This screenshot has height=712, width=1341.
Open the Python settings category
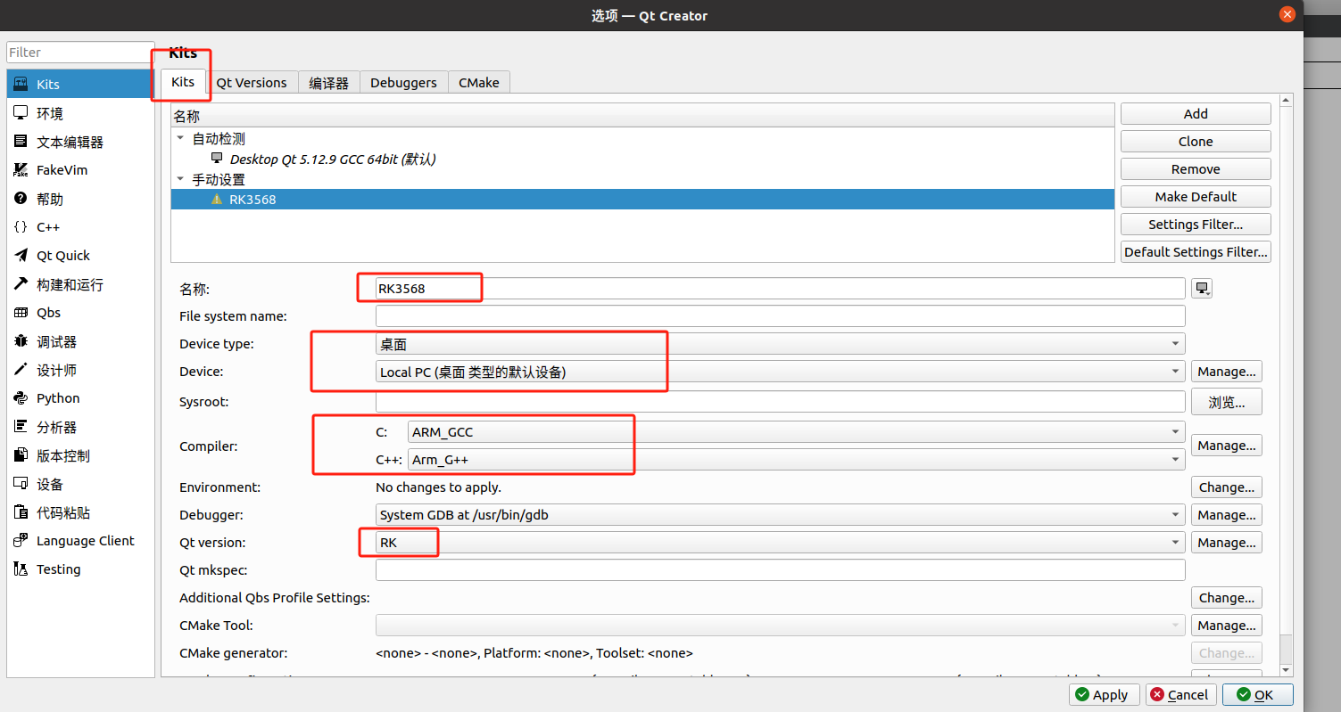click(x=58, y=398)
